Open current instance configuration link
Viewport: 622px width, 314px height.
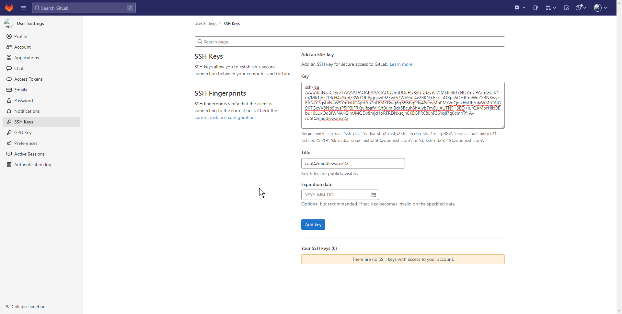[x=225, y=117]
